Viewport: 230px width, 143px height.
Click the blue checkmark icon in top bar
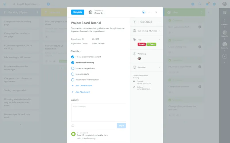214,4
